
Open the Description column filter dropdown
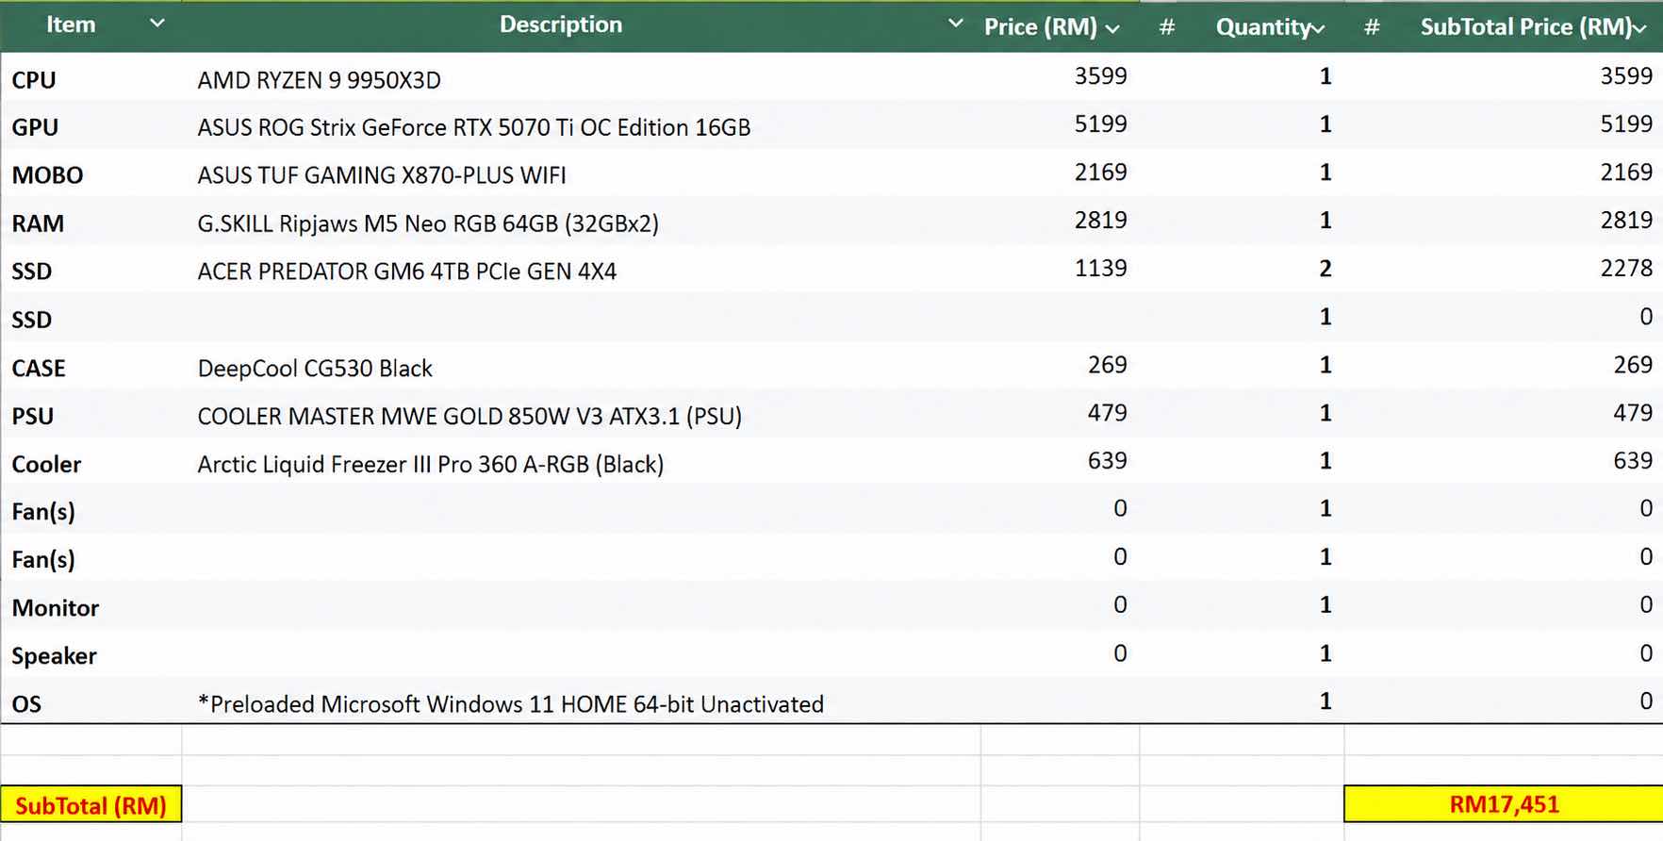tap(955, 24)
